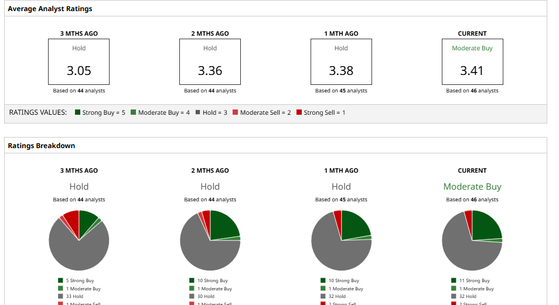559x305 pixels.
Task: Click the '5 Strong Buy' legend entry
Action: pyautogui.click(x=80, y=280)
